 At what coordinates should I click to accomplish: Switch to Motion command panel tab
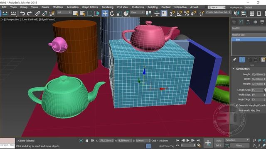(x=255, y=22)
